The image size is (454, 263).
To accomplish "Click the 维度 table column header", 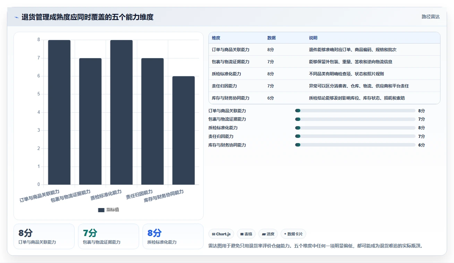I will (216, 38).
